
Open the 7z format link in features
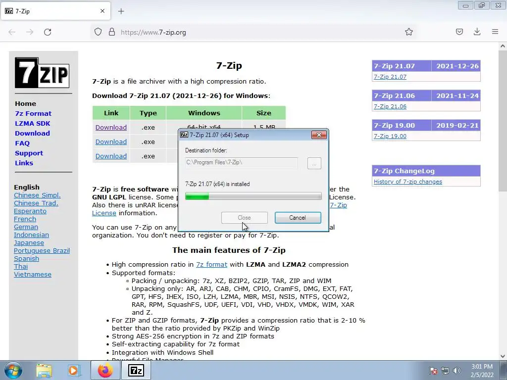point(211,264)
